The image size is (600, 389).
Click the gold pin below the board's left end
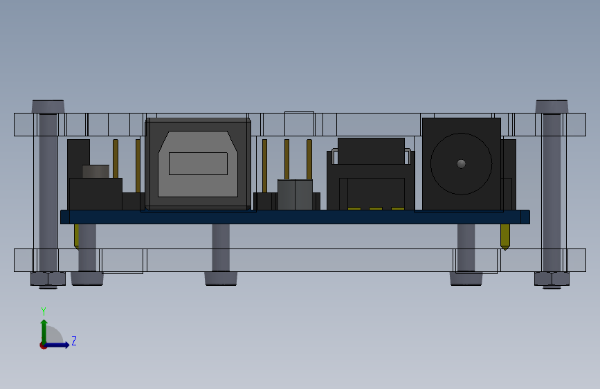click(x=77, y=236)
